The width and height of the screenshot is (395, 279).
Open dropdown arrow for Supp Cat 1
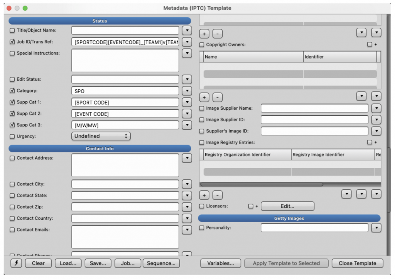[187, 102]
